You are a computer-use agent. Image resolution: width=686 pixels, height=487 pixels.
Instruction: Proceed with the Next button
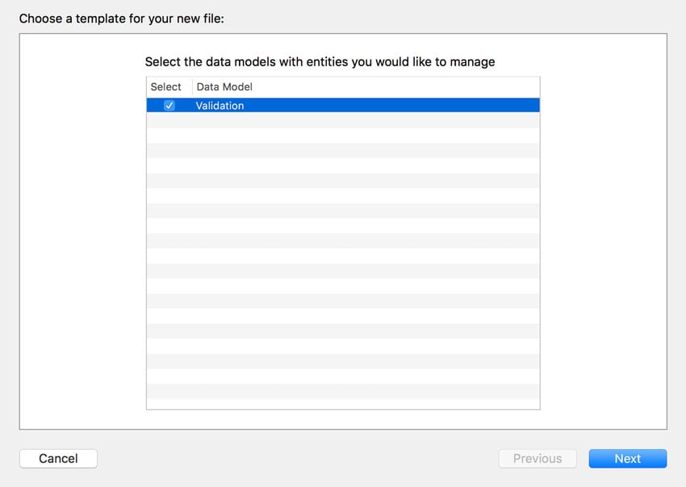(627, 459)
